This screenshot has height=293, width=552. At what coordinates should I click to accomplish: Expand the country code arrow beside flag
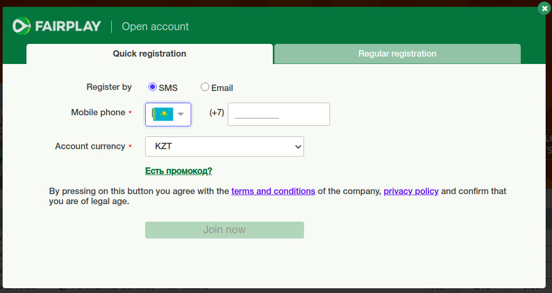point(181,114)
